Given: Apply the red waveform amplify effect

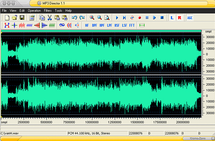Looking at the screenshot, I should tap(22, 25).
